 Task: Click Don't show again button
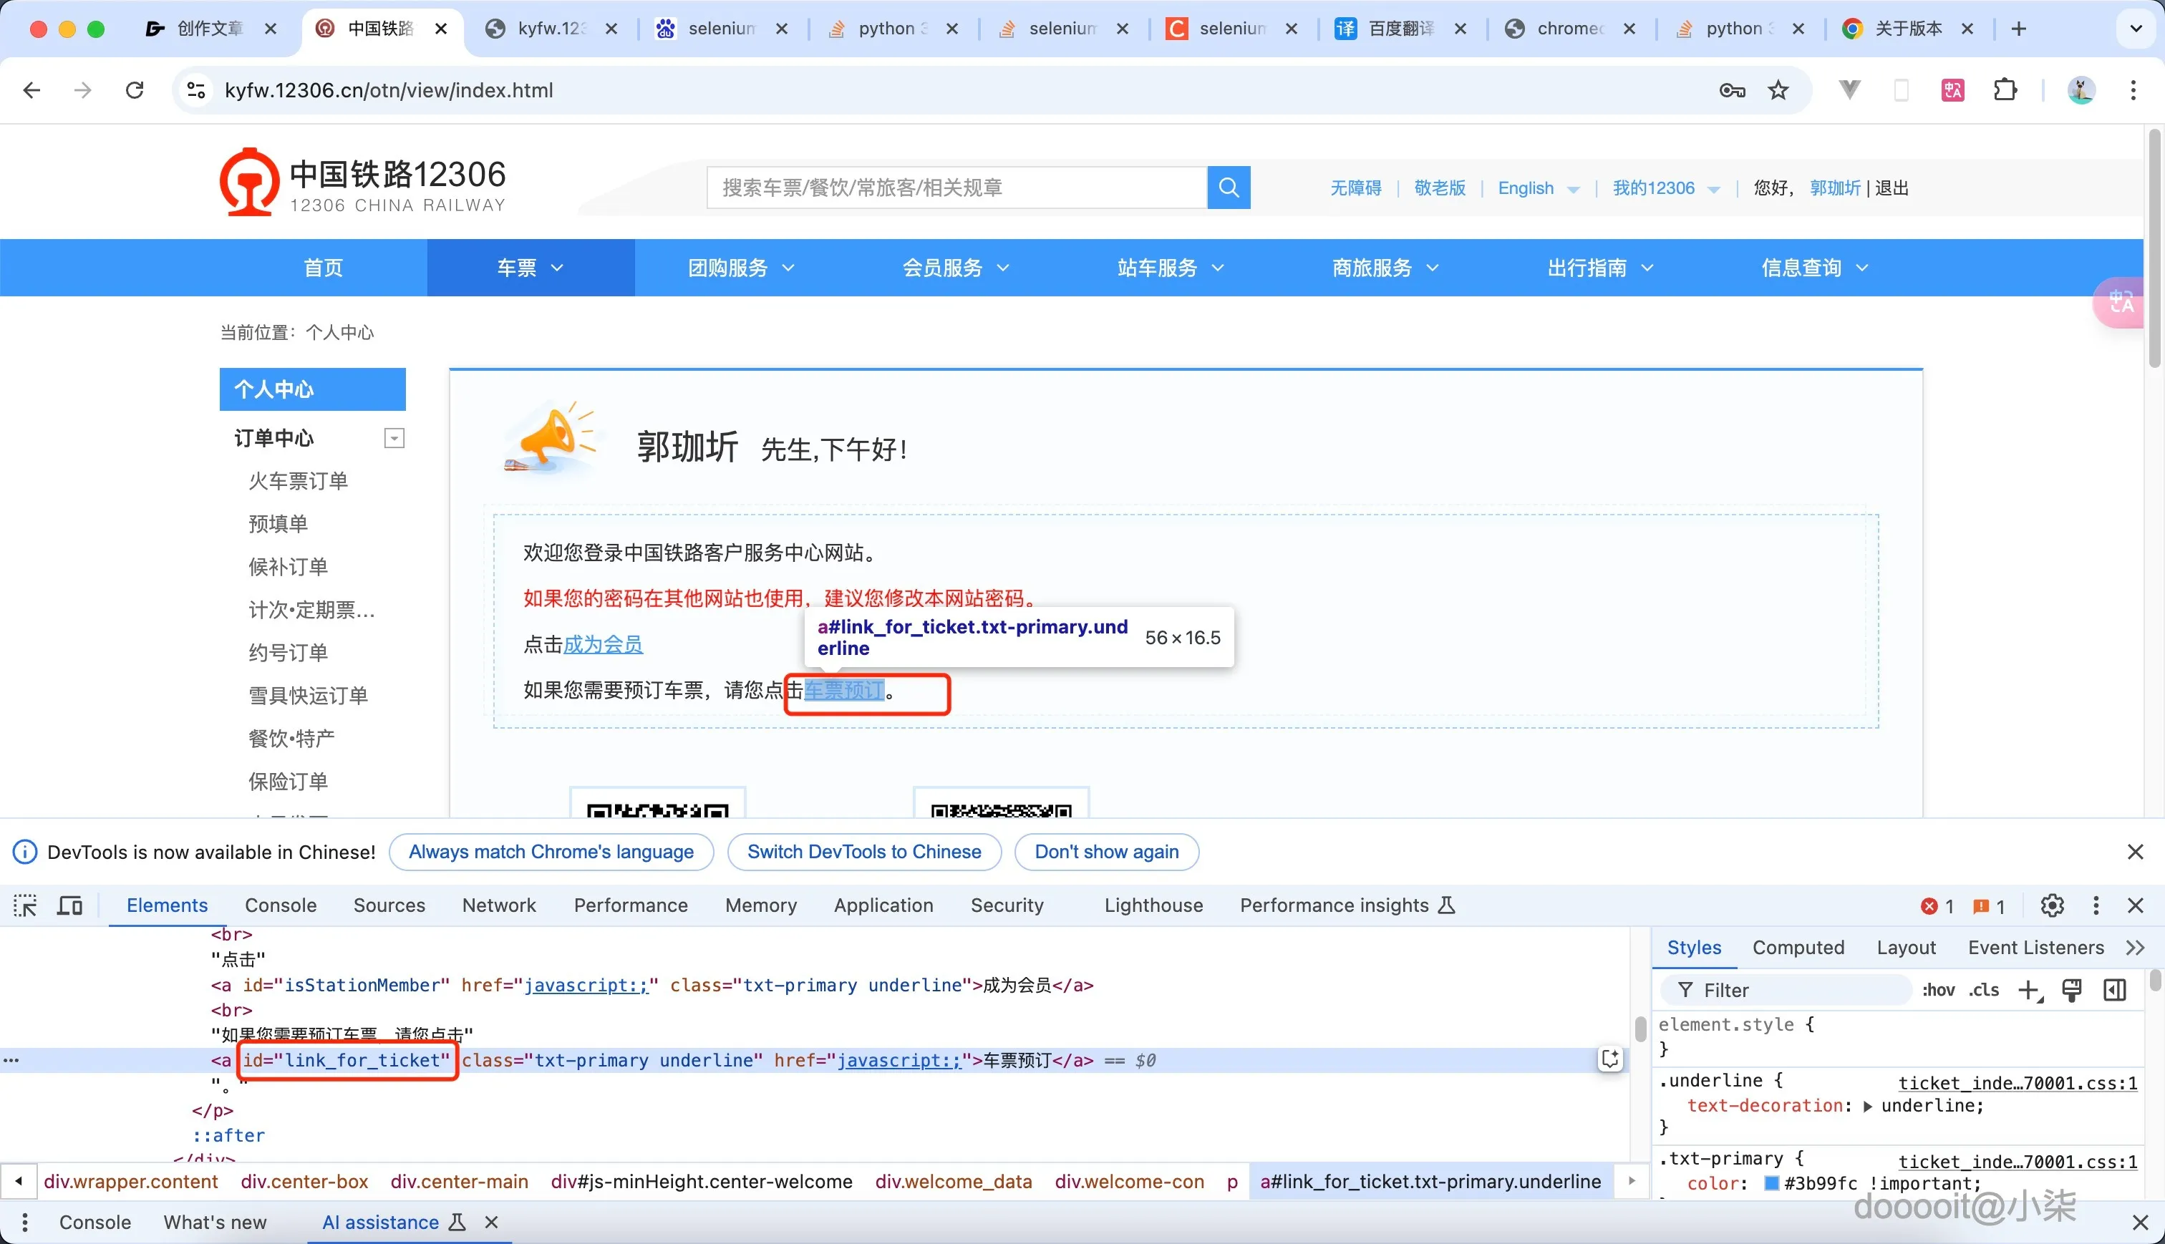[x=1106, y=852]
